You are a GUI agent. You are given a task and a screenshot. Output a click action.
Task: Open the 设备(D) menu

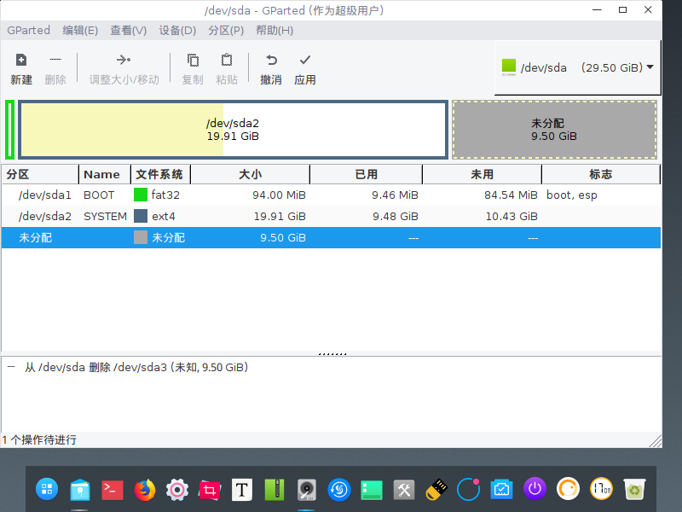point(177,30)
